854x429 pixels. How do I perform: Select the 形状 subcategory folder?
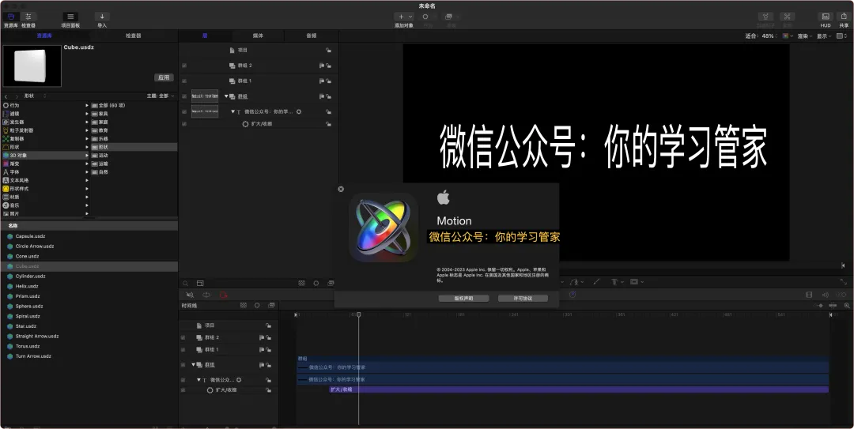pos(134,147)
